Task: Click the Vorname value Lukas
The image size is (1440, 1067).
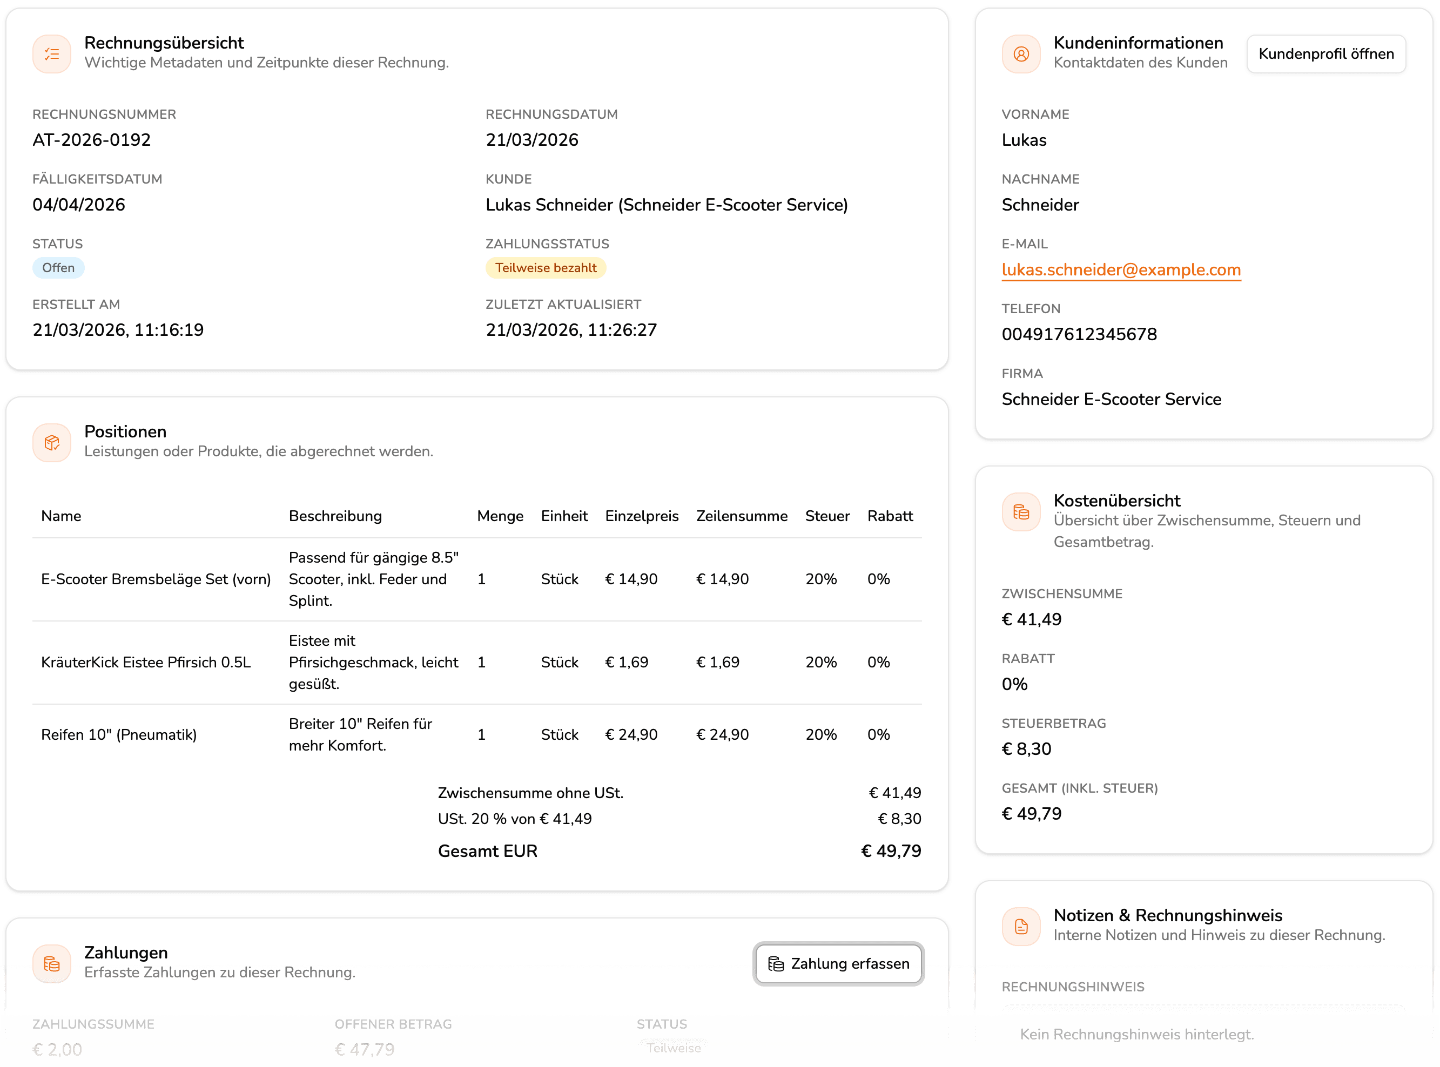Action: click(1024, 139)
